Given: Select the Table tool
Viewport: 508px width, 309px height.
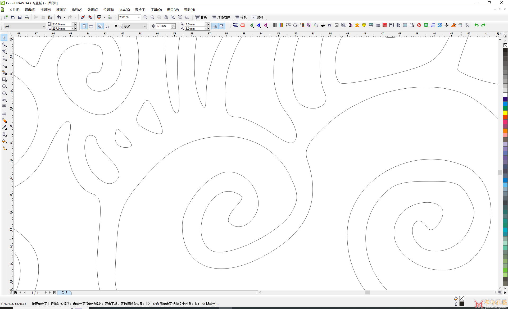Looking at the screenshot, I should [4, 113].
